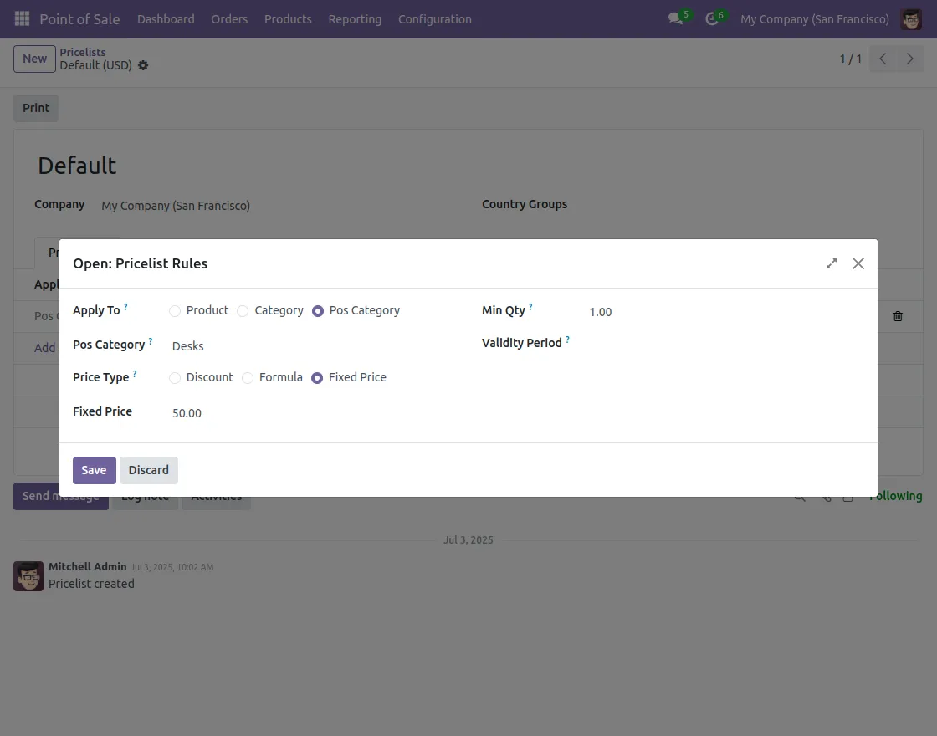Open the gear actions menu beside Default (USD)
Image resolution: width=937 pixels, height=736 pixels.
pos(143,65)
